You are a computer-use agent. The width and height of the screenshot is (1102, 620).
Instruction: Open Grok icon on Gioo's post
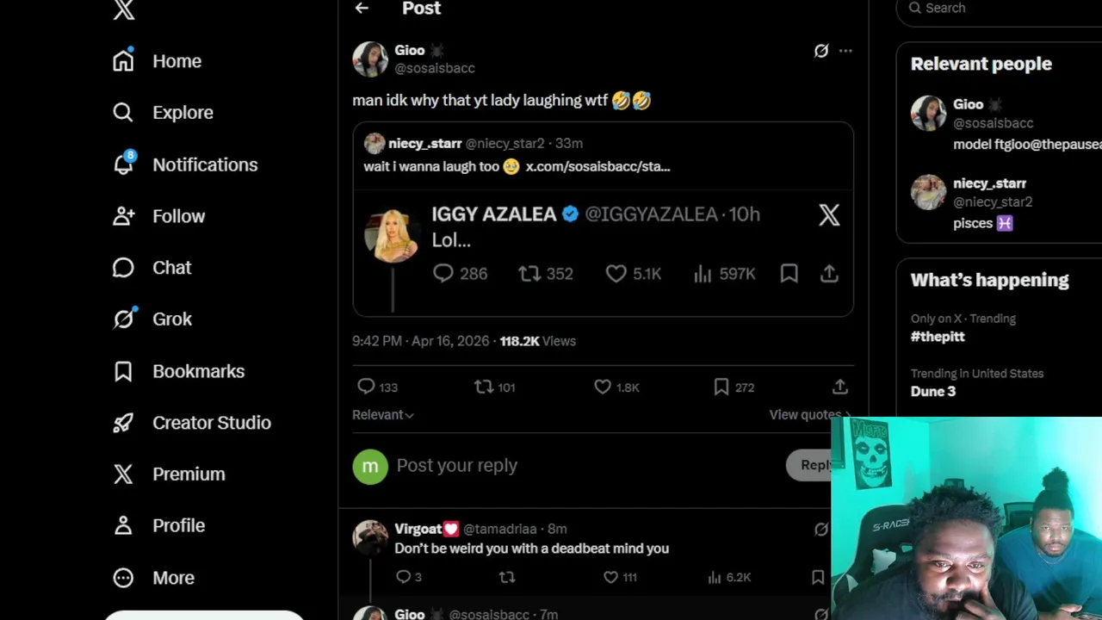pyautogui.click(x=821, y=51)
